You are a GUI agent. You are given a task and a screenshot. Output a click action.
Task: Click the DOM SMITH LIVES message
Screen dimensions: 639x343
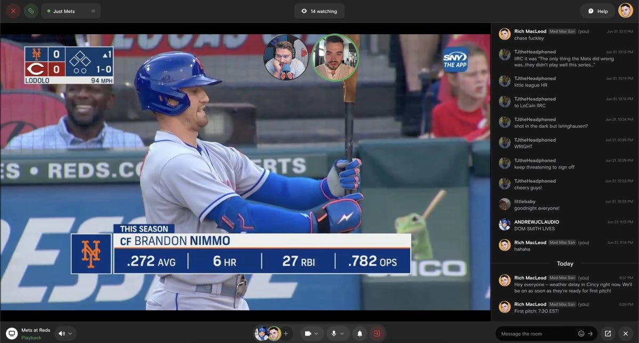coord(534,228)
